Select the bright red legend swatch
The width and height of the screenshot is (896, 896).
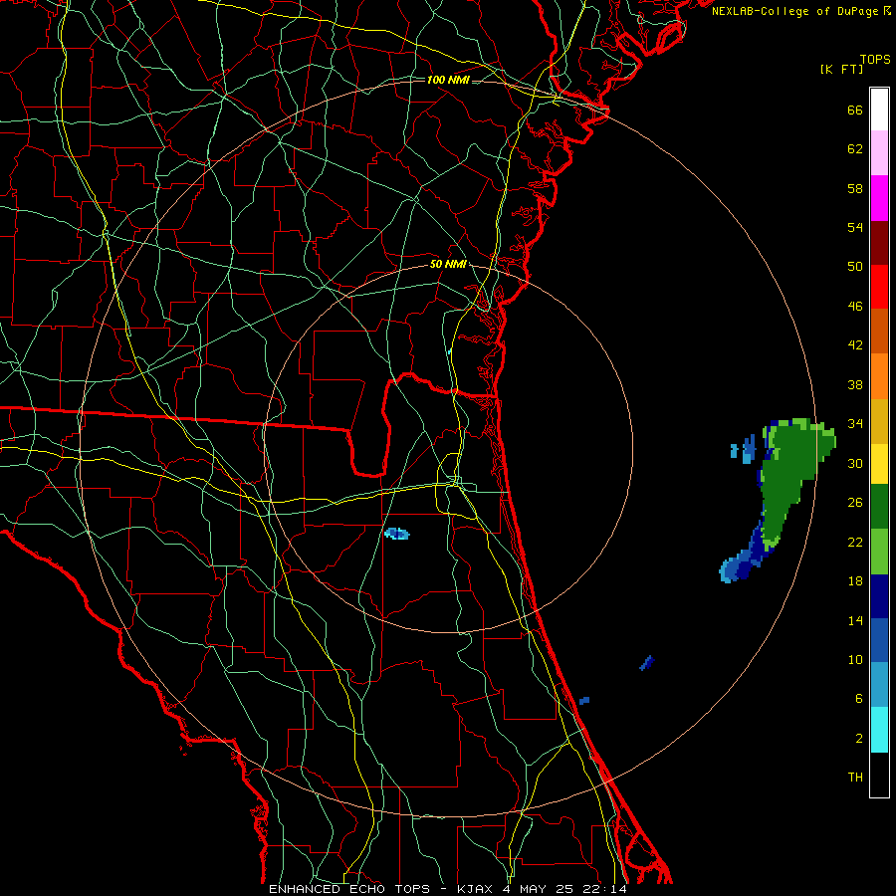click(879, 287)
